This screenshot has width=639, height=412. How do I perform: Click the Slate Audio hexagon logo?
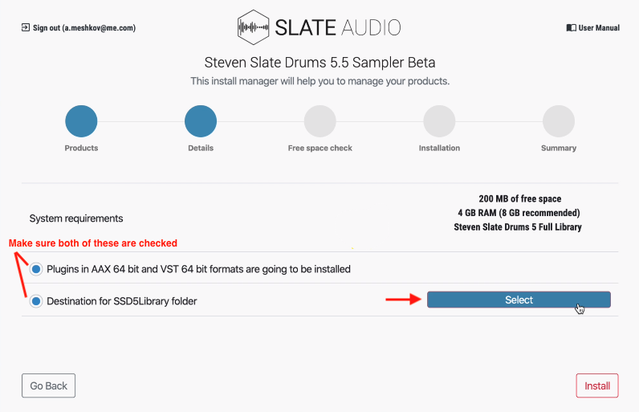point(254,27)
